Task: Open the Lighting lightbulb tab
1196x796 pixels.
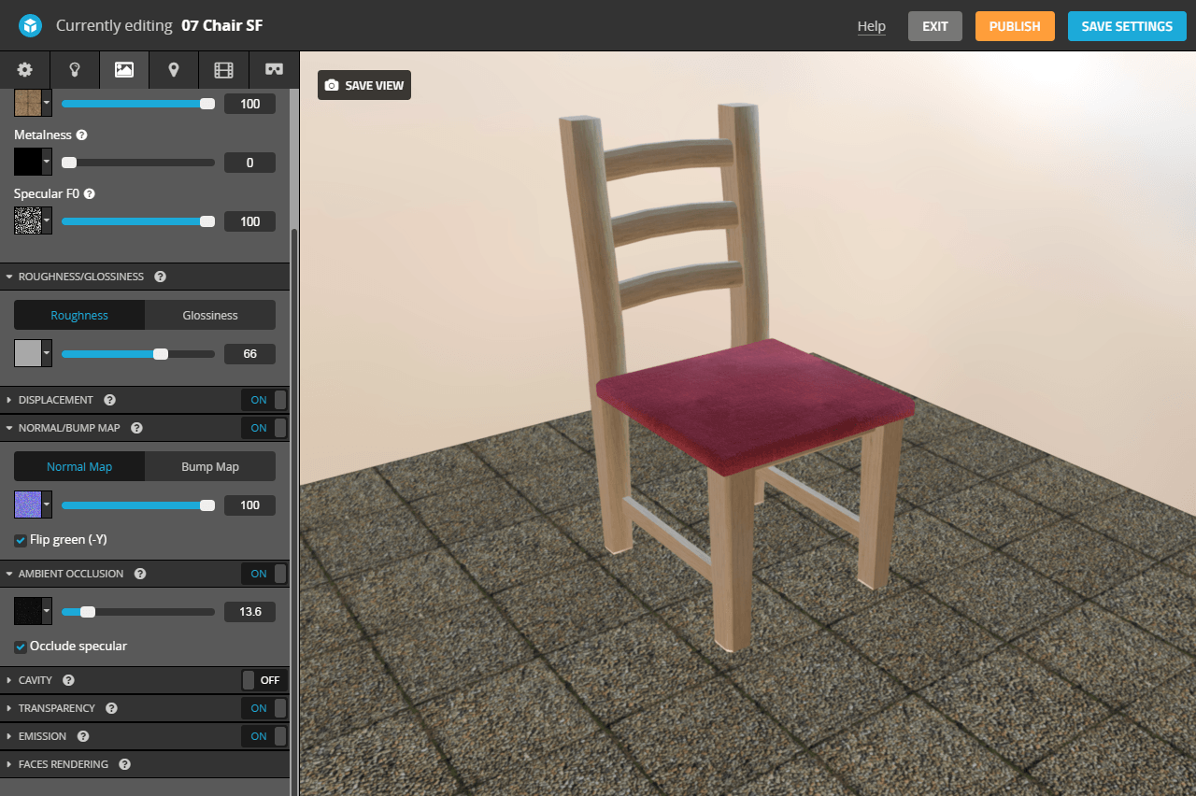Action: [75, 70]
